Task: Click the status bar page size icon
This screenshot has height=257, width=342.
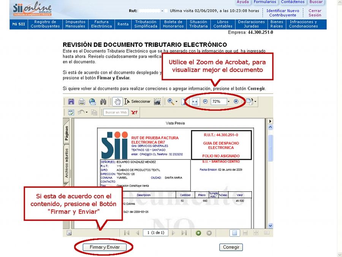Action: [x=69, y=233]
